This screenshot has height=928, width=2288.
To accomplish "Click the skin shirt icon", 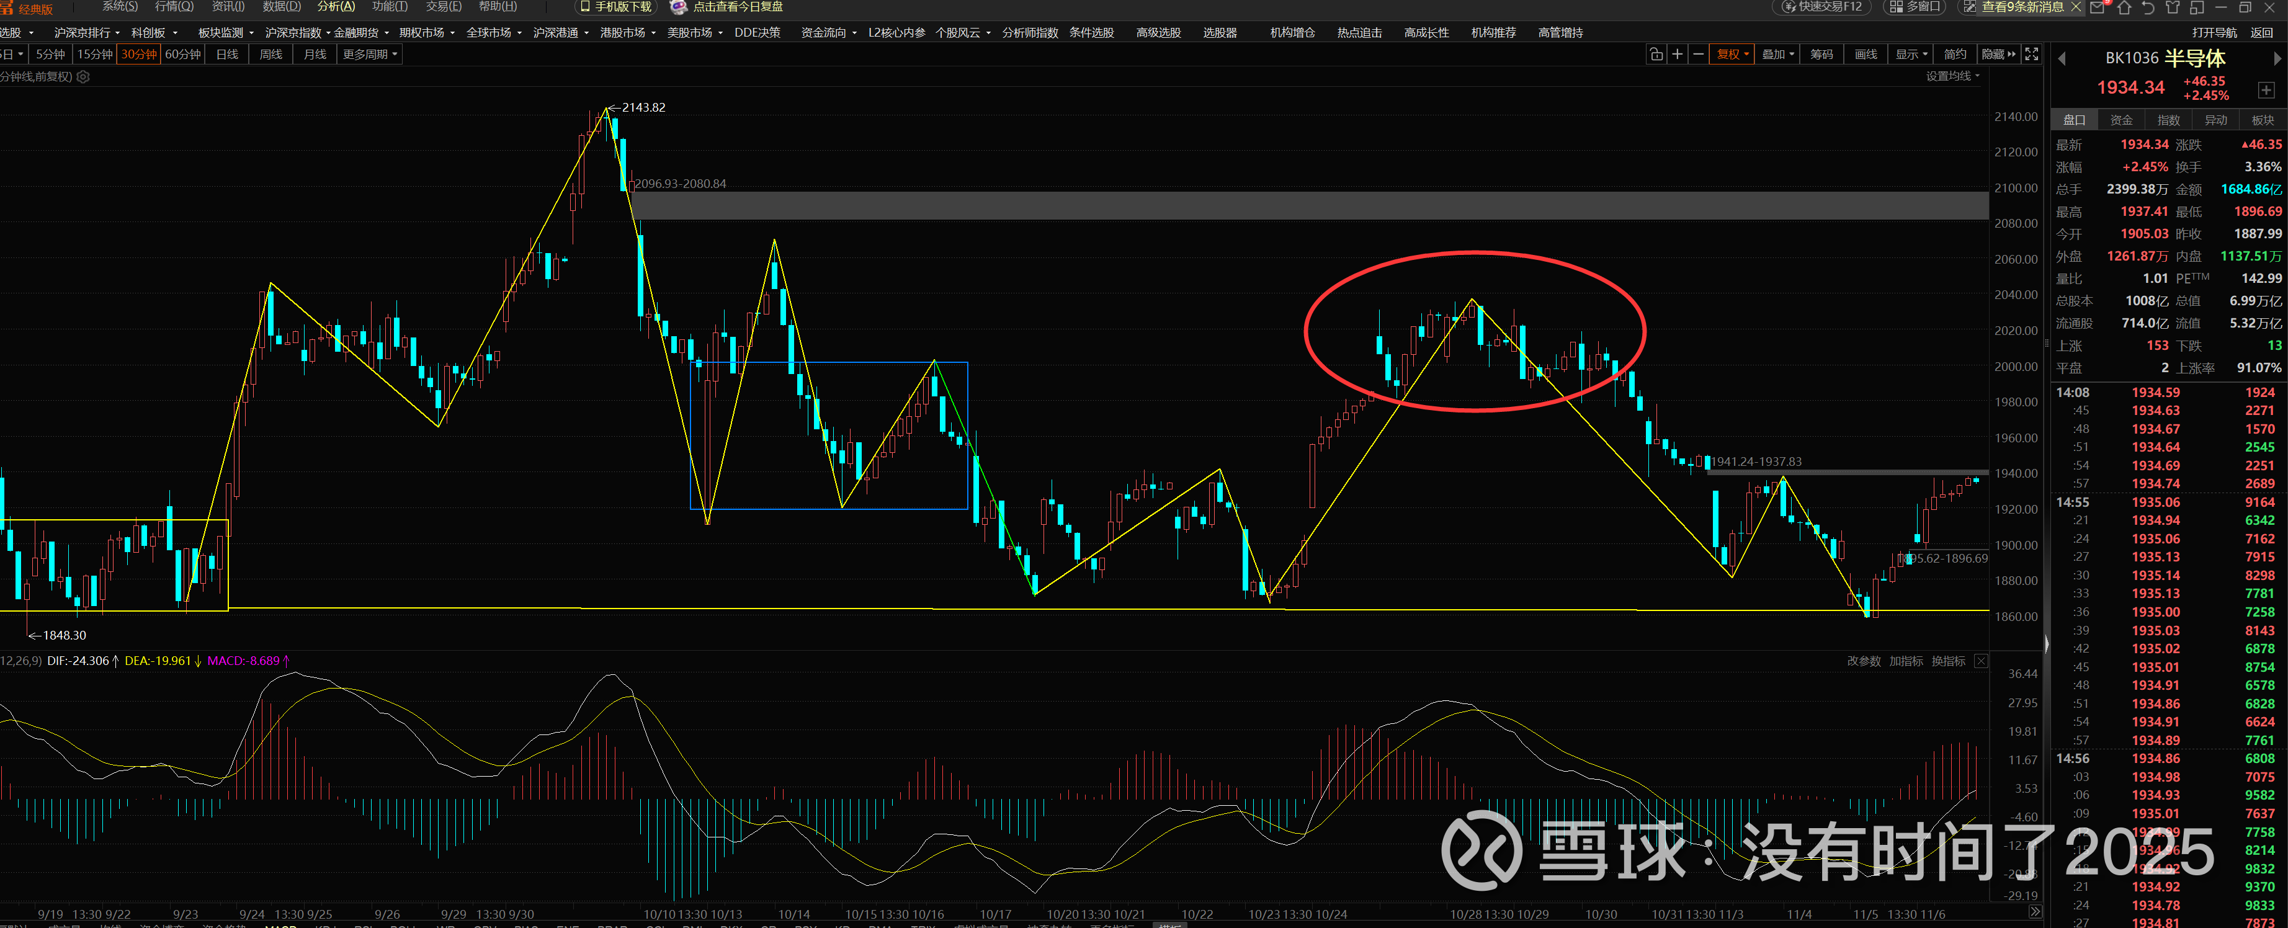I will 2173,7.
